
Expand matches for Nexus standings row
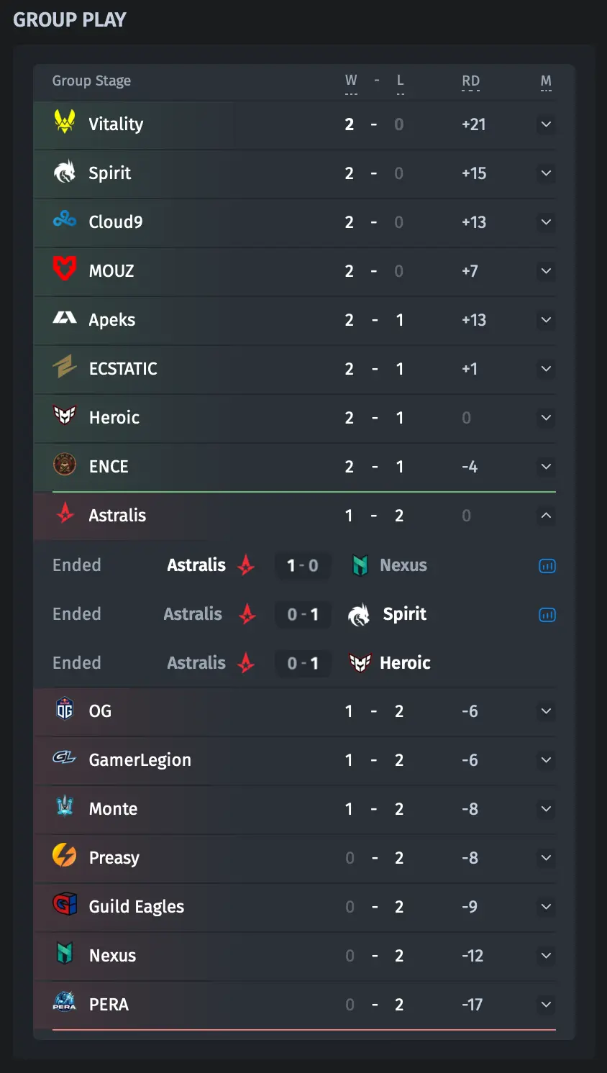[546, 956]
